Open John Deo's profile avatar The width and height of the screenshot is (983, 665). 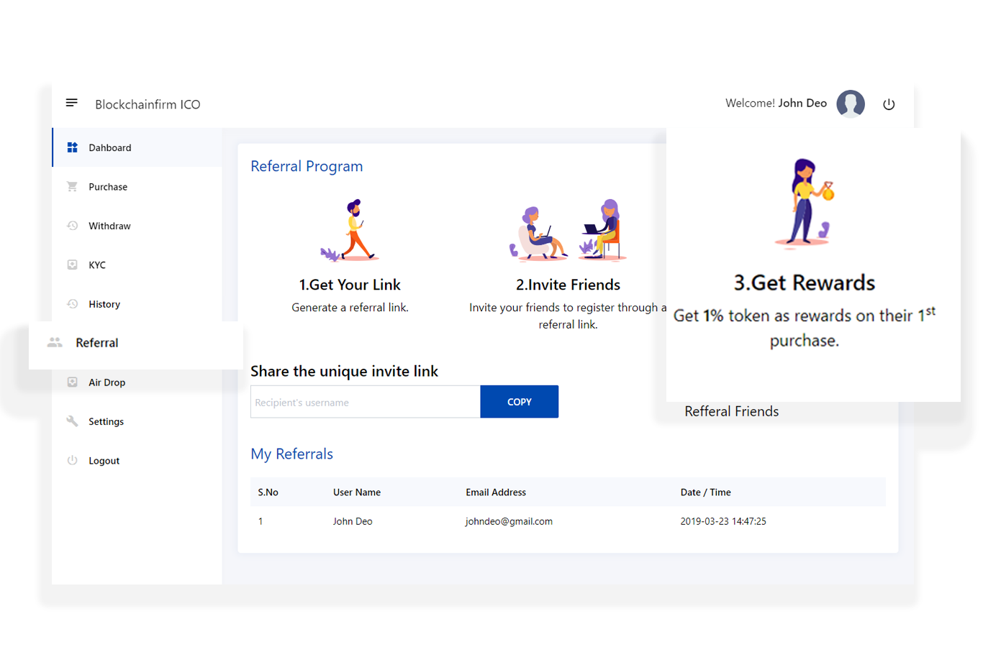point(850,104)
